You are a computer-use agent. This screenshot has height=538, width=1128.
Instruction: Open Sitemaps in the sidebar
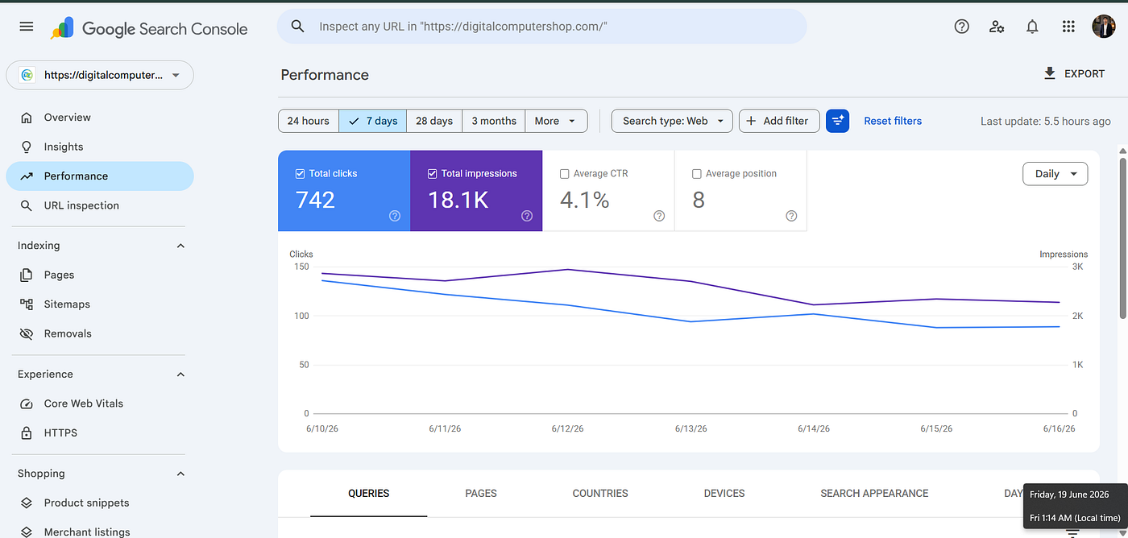pyautogui.click(x=100, y=304)
